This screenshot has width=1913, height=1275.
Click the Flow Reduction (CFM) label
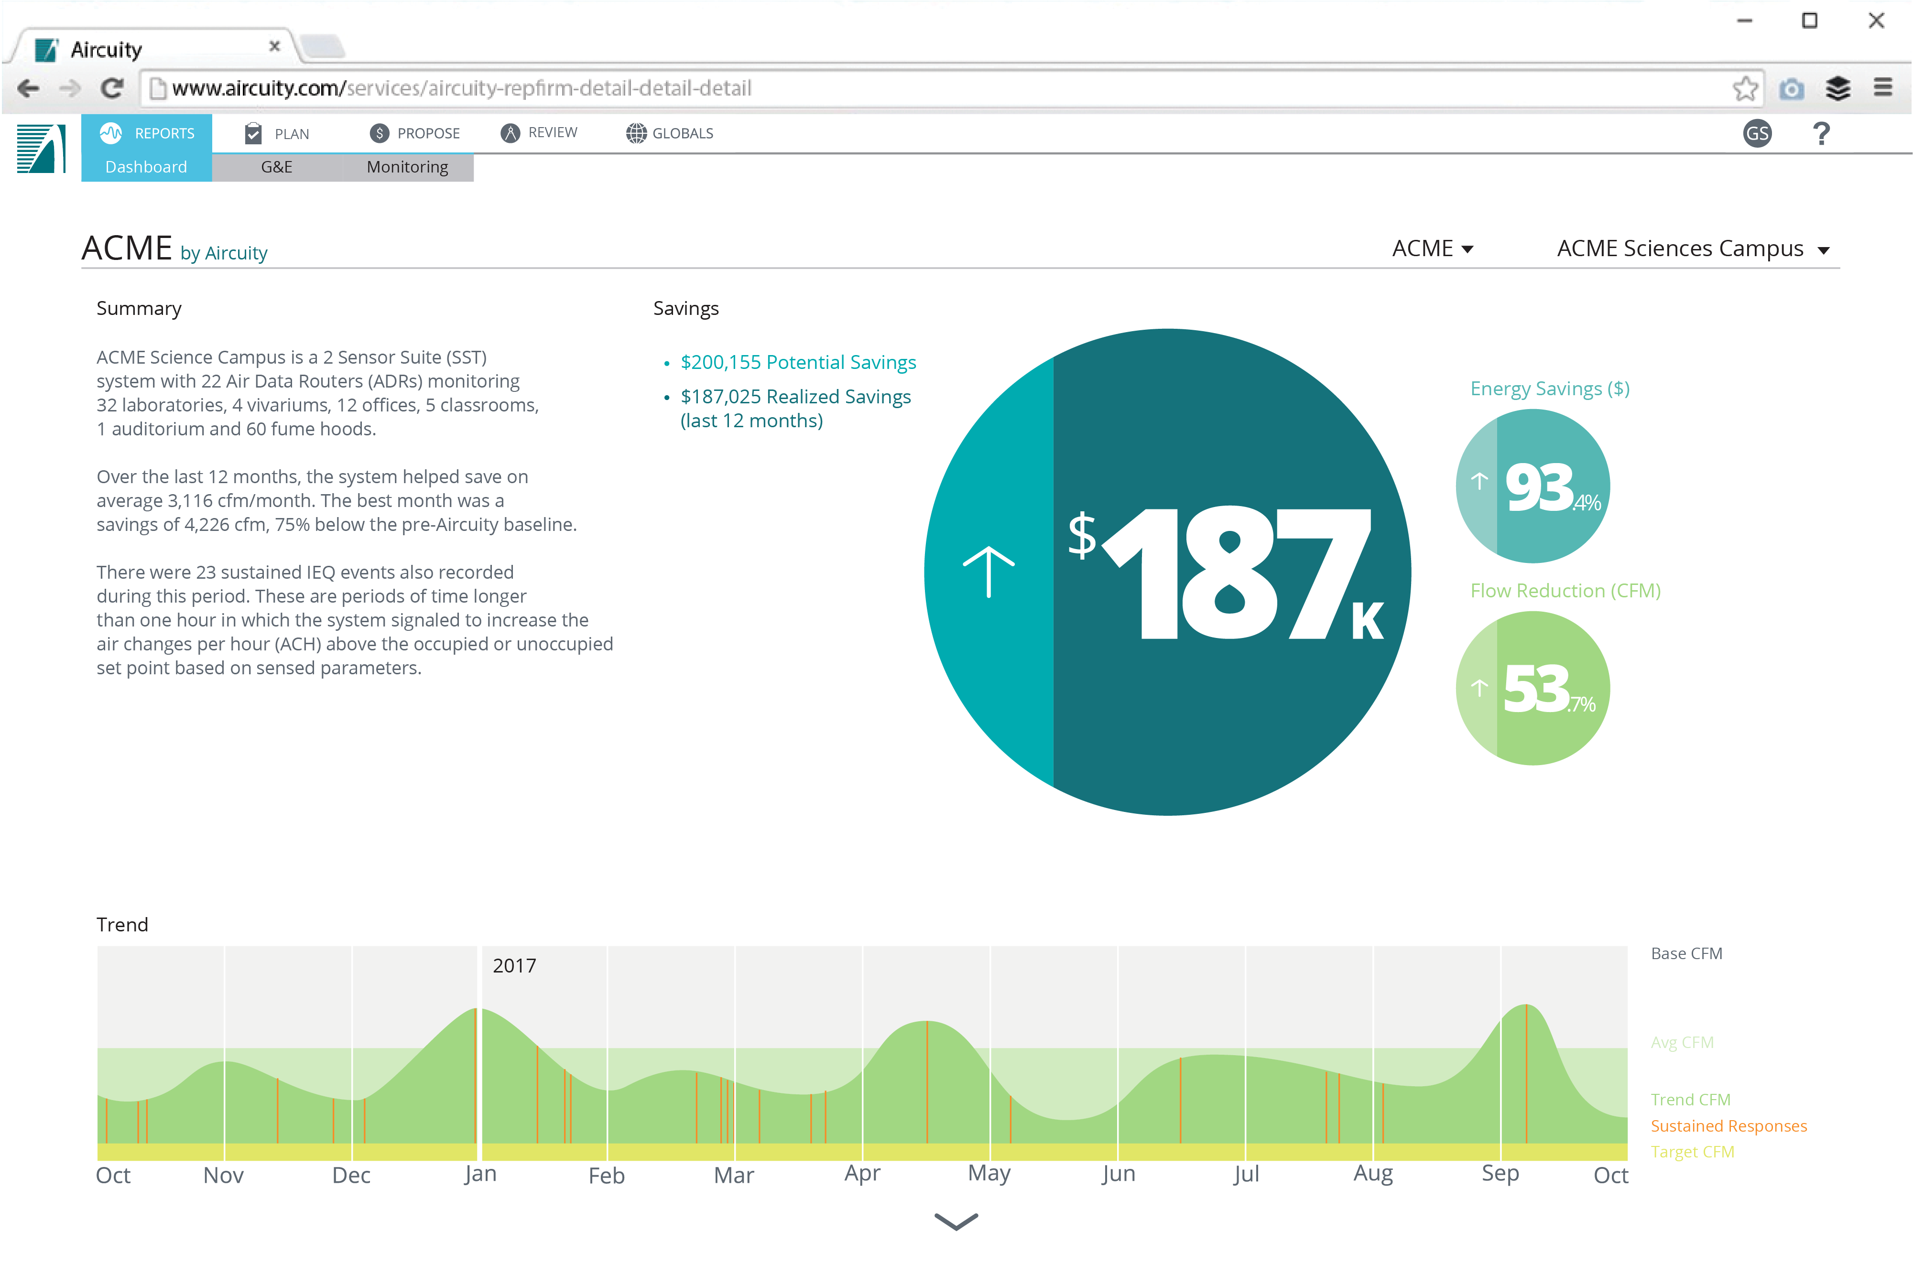(x=1565, y=590)
